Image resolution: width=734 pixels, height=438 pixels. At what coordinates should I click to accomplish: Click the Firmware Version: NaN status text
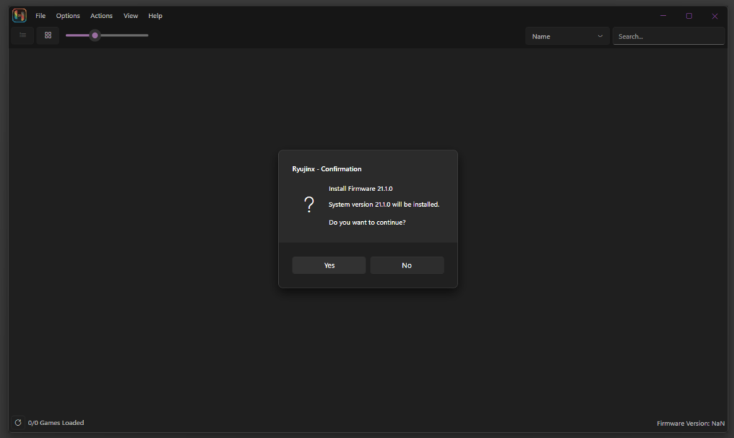coord(691,422)
